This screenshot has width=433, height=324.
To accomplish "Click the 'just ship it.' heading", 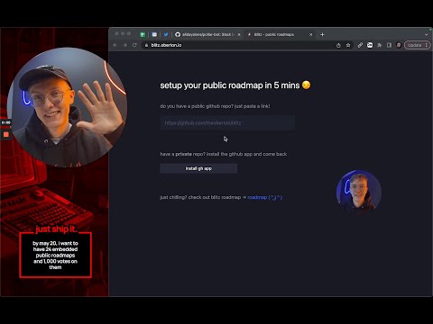I will click(x=56, y=229).
